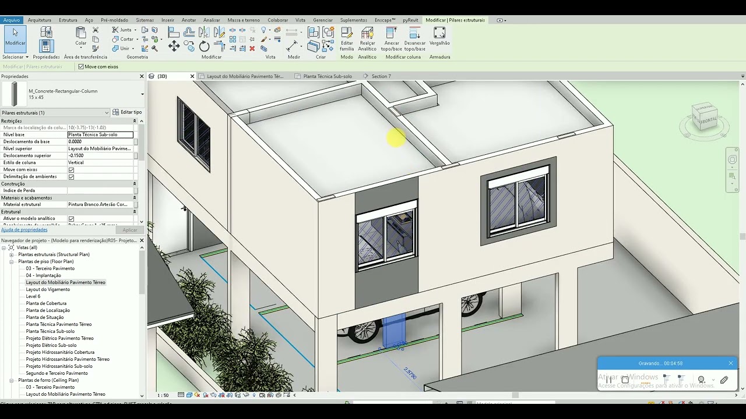The height and width of the screenshot is (419, 746).
Task: Open Editar família tool
Action: (347, 38)
